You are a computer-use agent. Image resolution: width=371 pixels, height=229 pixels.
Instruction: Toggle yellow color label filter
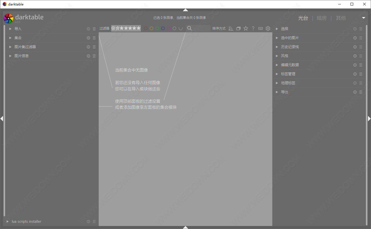(x=151, y=28)
